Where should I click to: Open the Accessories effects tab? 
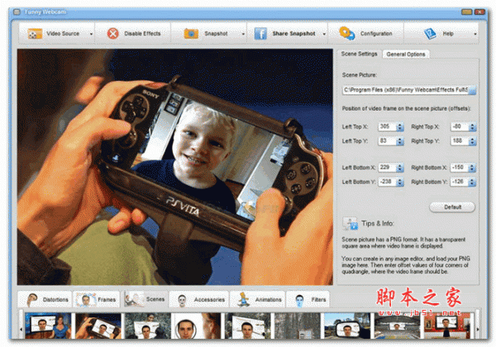[199, 299]
